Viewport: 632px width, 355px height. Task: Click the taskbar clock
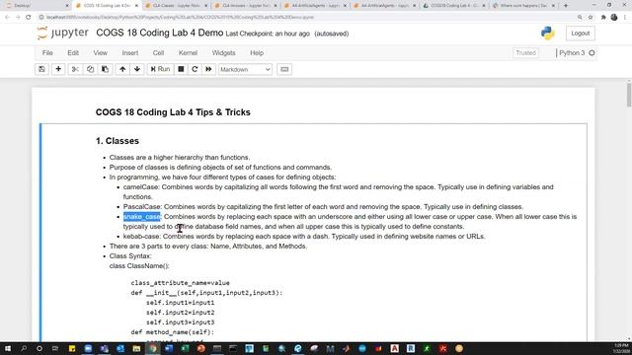pyautogui.click(x=621, y=348)
